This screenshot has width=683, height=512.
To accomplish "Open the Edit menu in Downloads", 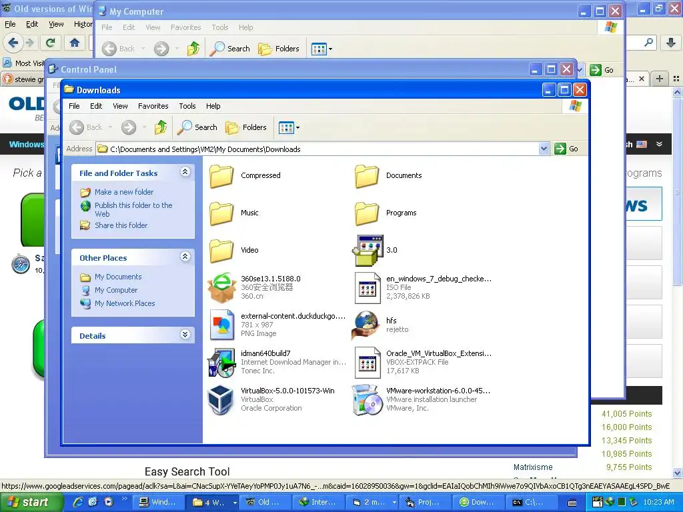I will (x=96, y=106).
